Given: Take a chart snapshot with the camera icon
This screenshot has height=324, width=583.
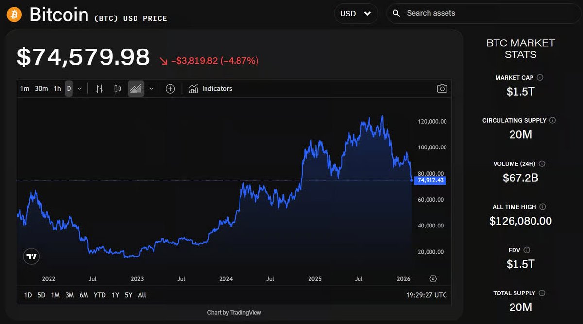Looking at the screenshot, I should click(442, 88).
